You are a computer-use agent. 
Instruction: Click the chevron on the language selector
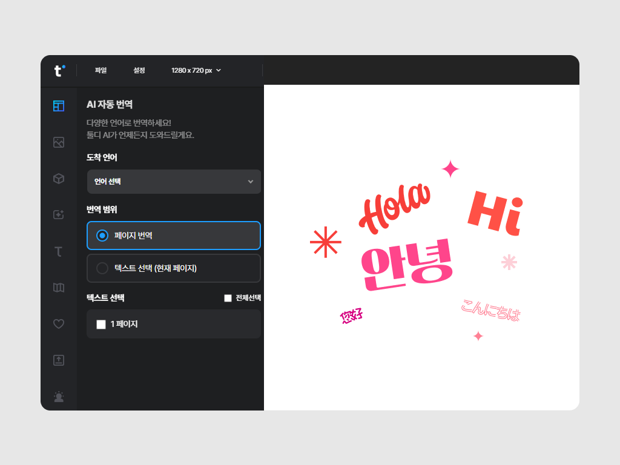coord(250,182)
